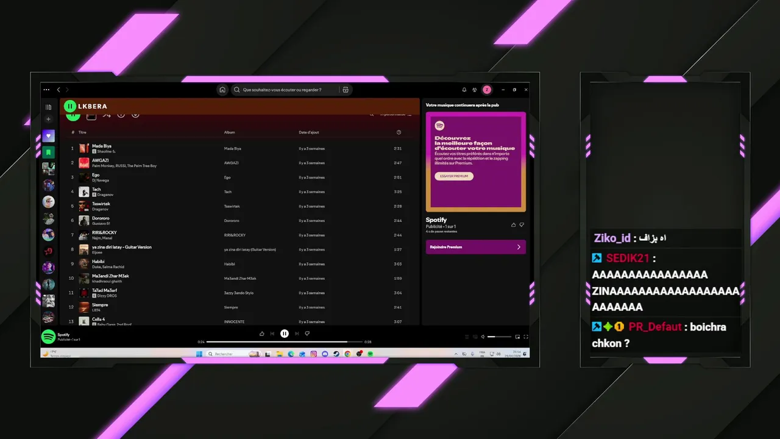Open the Windows Start menu
The image size is (780, 439).
(199, 354)
